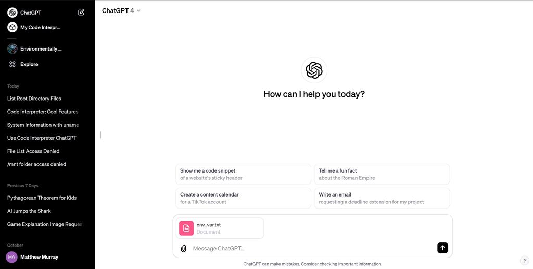This screenshot has height=269, width=533.
Task: Click the ChatGPT logo in sidebar
Action: click(x=12, y=13)
